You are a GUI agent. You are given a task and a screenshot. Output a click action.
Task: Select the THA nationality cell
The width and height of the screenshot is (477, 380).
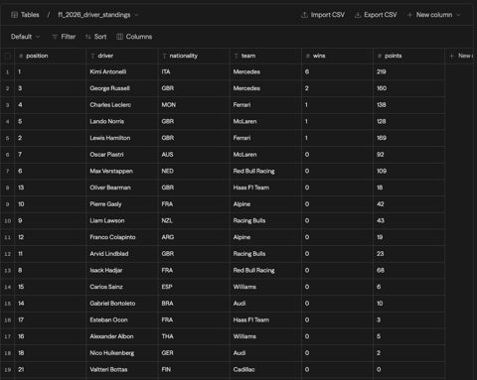tap(194, 336)
